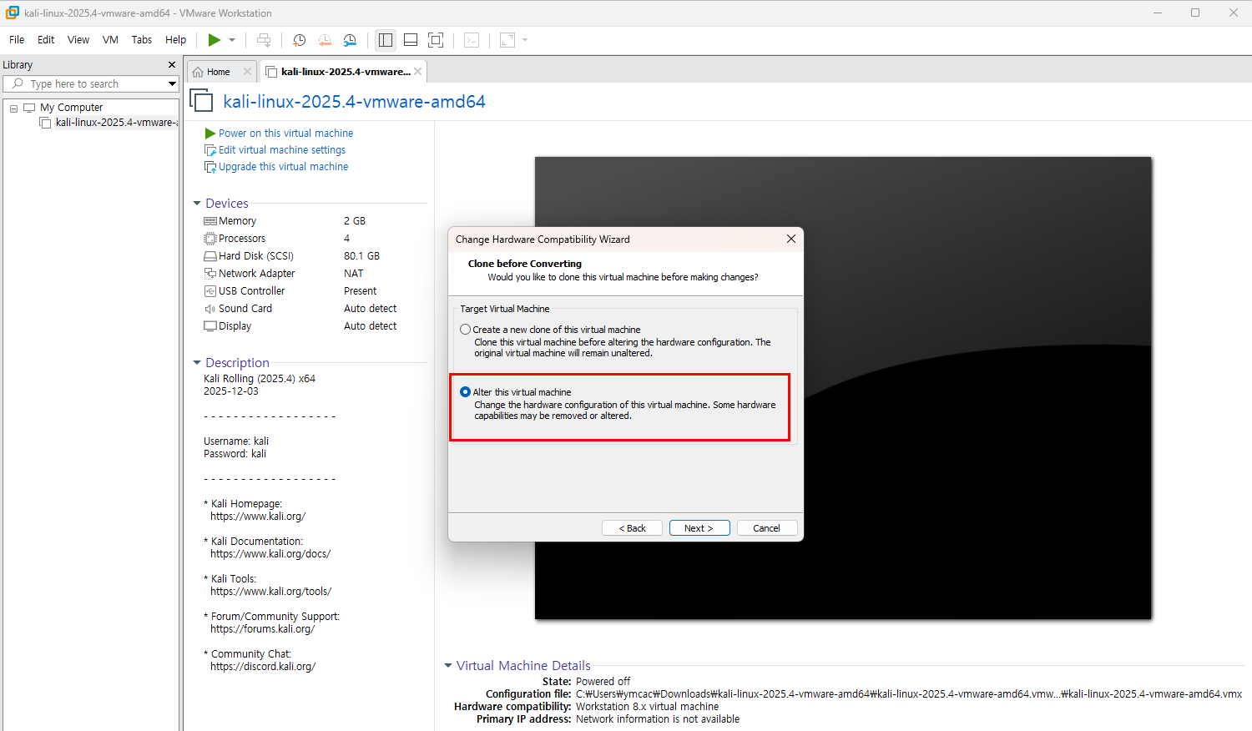The height and width of the screenshot is (731, 1252).
Task: Select kali-linux-2025.4-vmware in library tree
Action: (x=116, y=123)
